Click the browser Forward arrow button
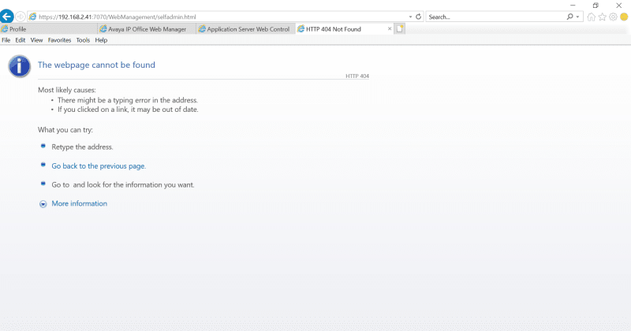The width and height of the screenshot is (631, 331). tap(21, 17)
